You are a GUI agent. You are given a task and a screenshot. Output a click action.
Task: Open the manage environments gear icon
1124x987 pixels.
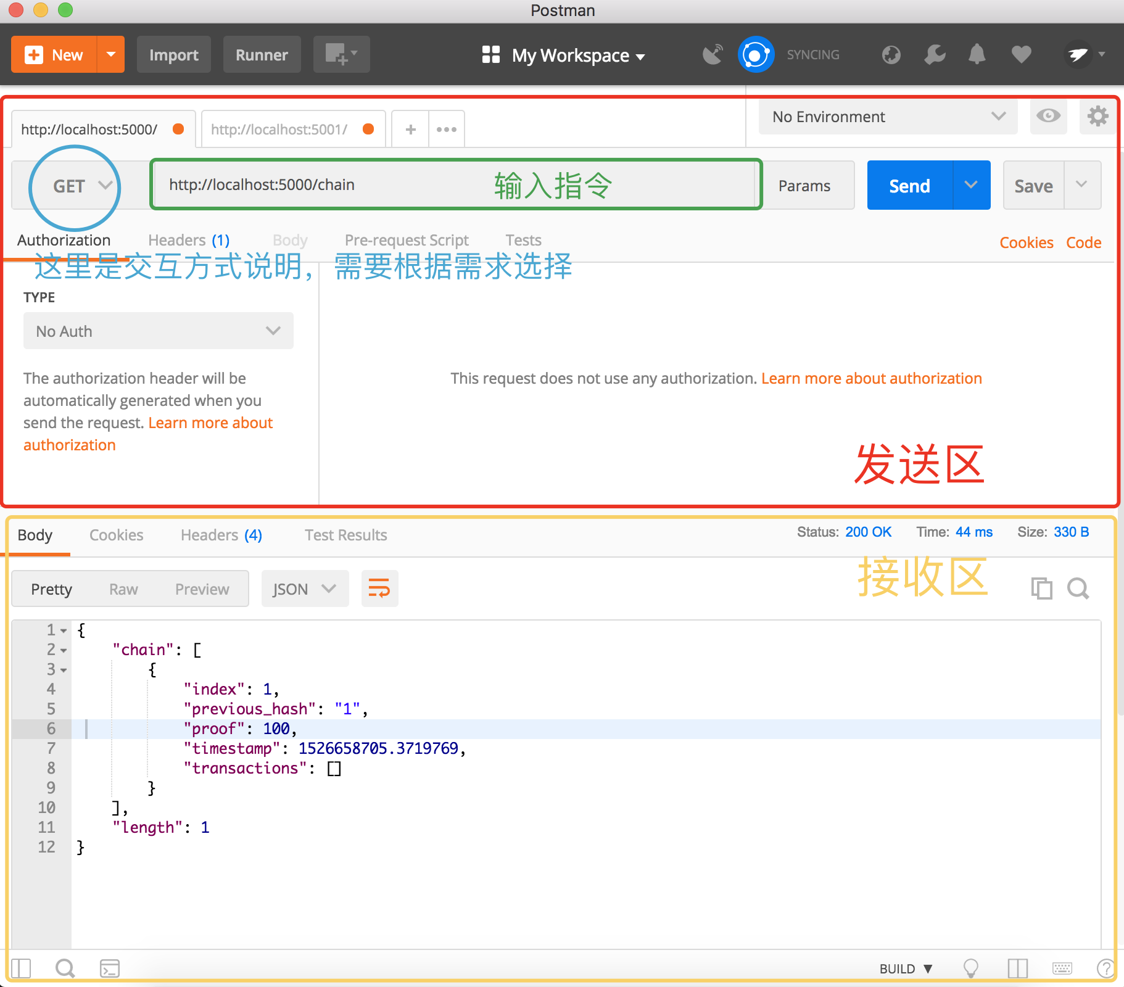[x=1097, y=116]
